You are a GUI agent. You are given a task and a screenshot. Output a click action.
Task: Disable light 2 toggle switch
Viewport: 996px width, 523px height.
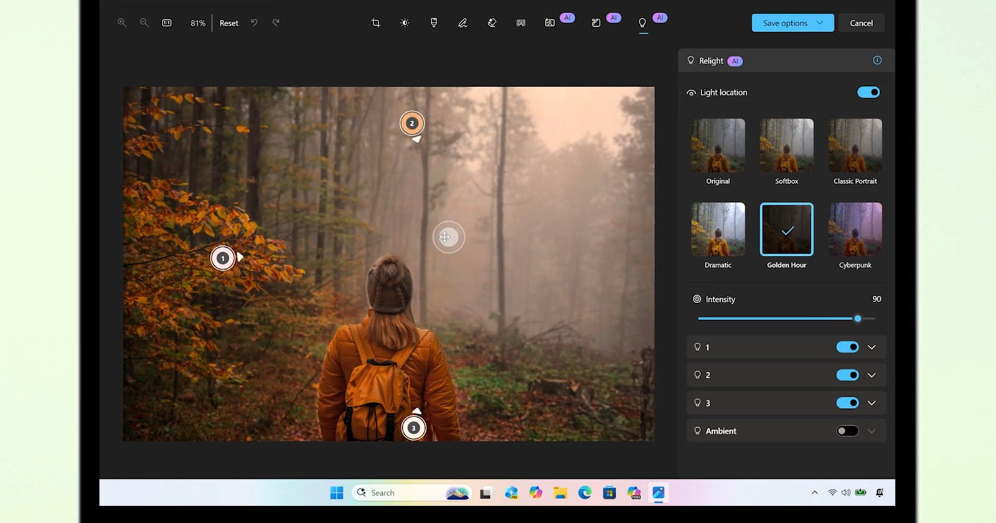tap(847, 375)
